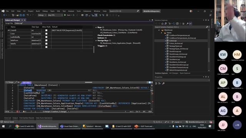Toggle Allow Nulls for the LastEditedBy column
This screenshot has height=138, width=246.
click(x=46, y=37)
